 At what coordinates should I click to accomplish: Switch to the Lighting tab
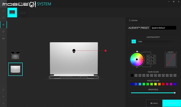pos(133,21)
